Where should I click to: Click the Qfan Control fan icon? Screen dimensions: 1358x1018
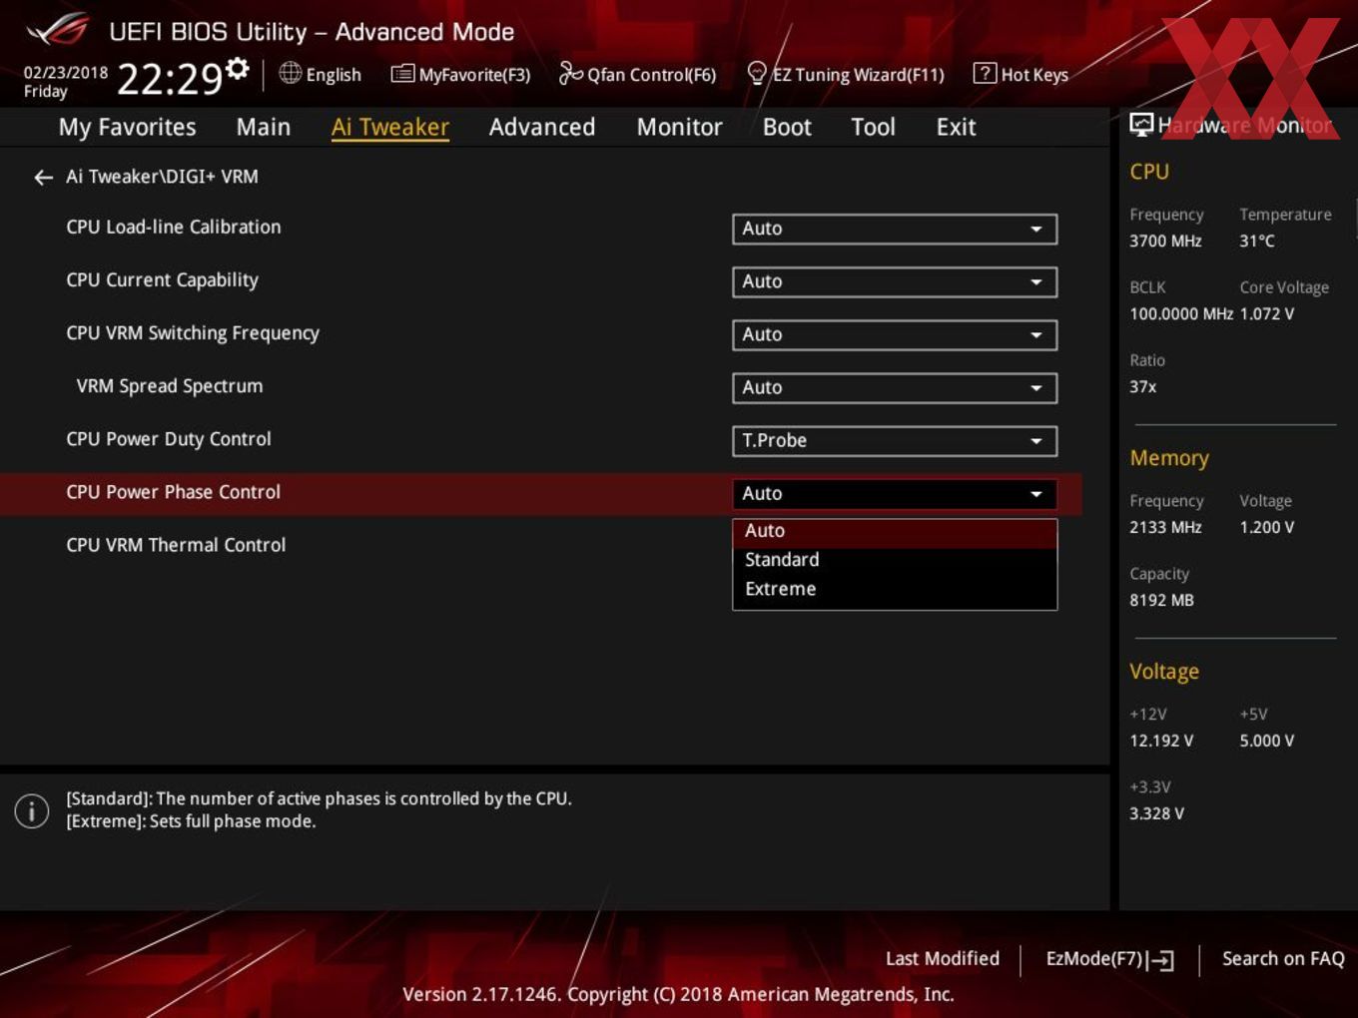570,73
